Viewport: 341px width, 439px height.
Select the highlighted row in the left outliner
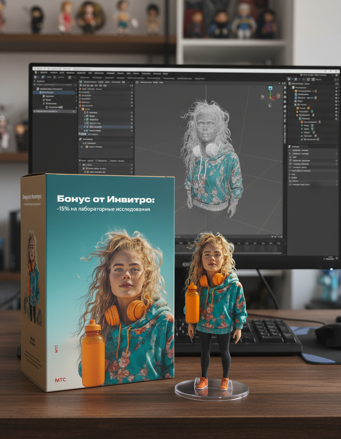(53, 93)
